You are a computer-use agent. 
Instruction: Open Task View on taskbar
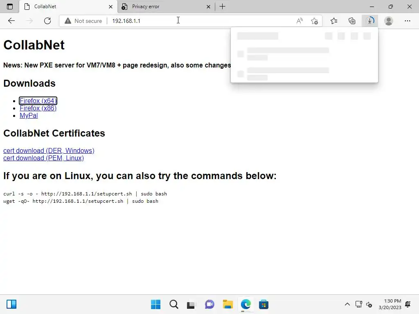click(191, 304)
